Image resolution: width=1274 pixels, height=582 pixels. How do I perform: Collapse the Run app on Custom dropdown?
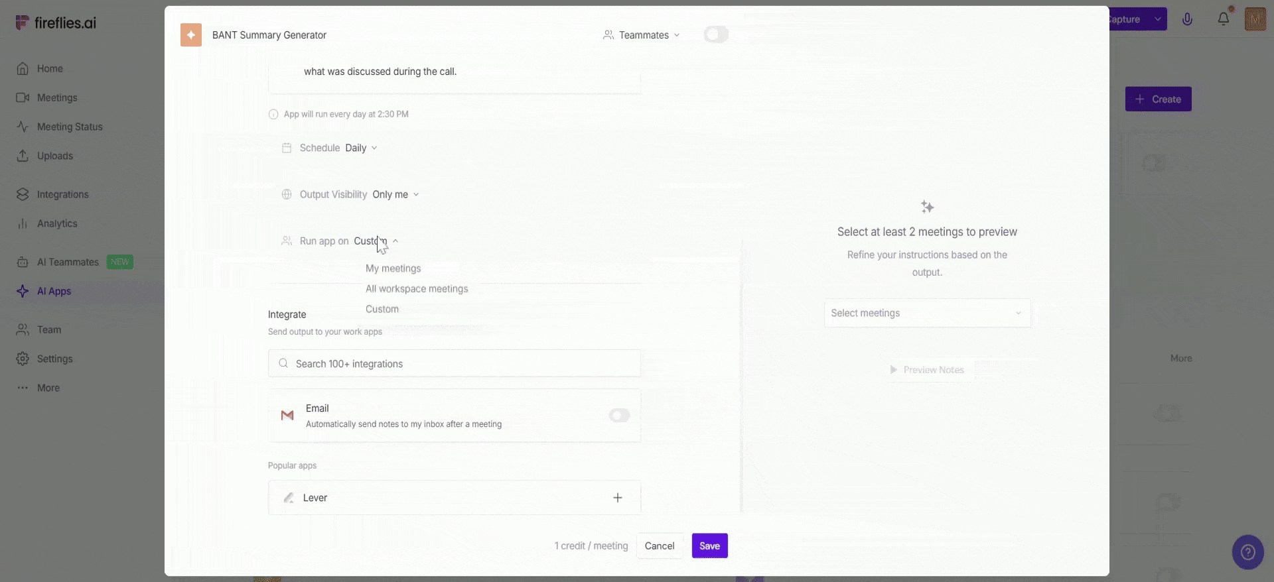pos(376,241)
